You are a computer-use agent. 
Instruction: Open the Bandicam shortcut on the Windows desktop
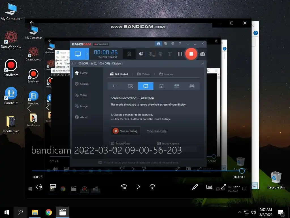[11, 68]
